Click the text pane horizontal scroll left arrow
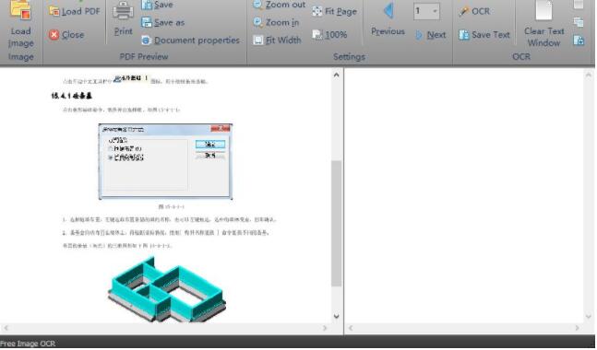Viewport: 597px width, 350px height. [x=351, y=328]
